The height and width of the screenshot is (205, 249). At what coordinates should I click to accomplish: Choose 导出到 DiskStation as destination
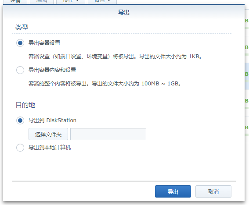20,120
